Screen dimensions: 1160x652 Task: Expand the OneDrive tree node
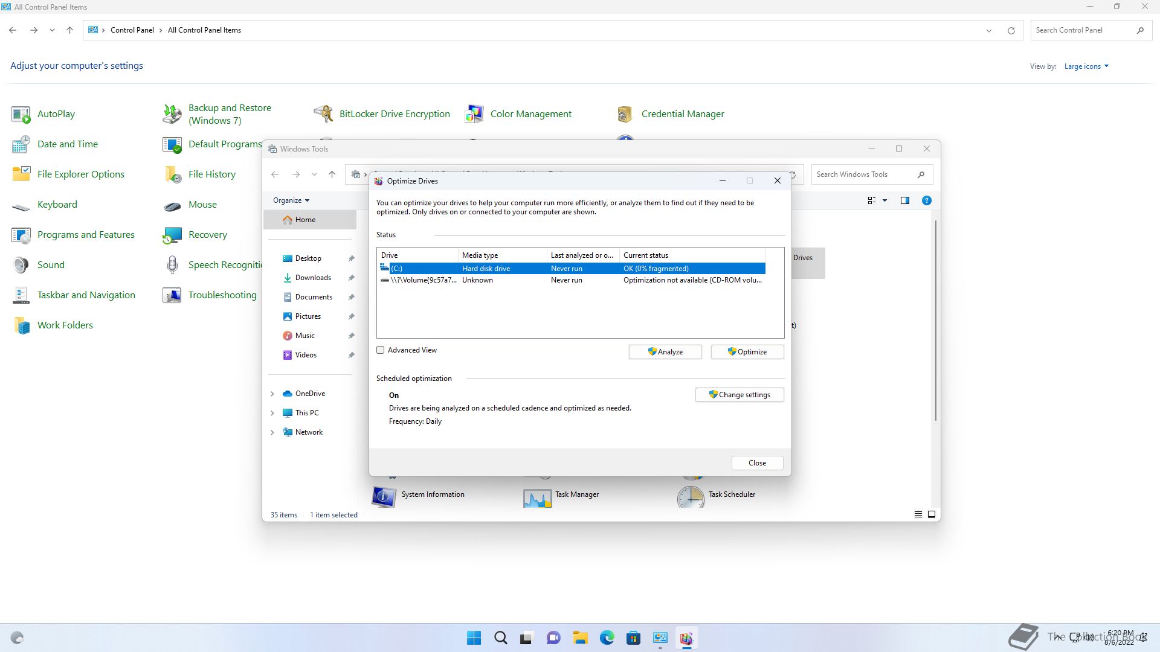tap(272, 394)
